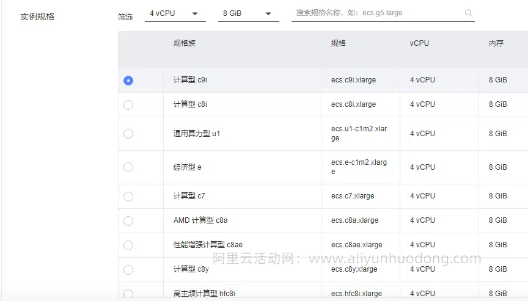This screenshot has width=528, height=301.
Task: Select the 计算型 c9i radio button
Action: [128, 81]
